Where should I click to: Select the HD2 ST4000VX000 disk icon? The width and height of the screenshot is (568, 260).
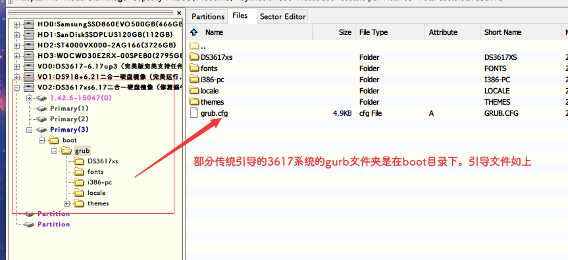[x=29, y=45]
